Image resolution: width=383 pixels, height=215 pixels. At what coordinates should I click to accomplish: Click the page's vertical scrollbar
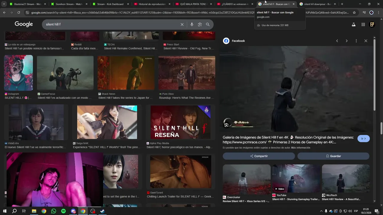381,128
